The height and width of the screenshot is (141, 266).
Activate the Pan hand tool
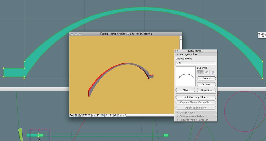point(98,115)
